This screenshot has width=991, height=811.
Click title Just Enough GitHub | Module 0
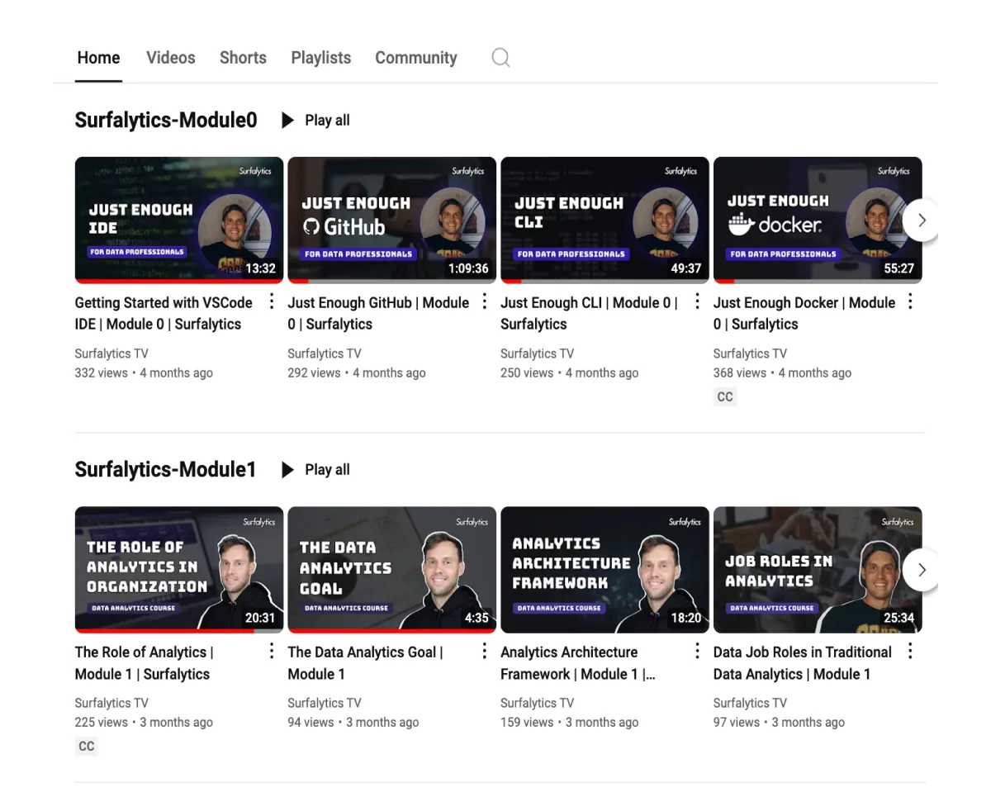tap(378, 313)
